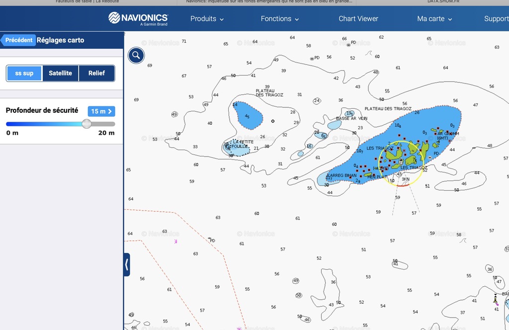Click the 0 m slider minimum label
The width and height of the screenshot is (509, 330).
tap(12, 133)
